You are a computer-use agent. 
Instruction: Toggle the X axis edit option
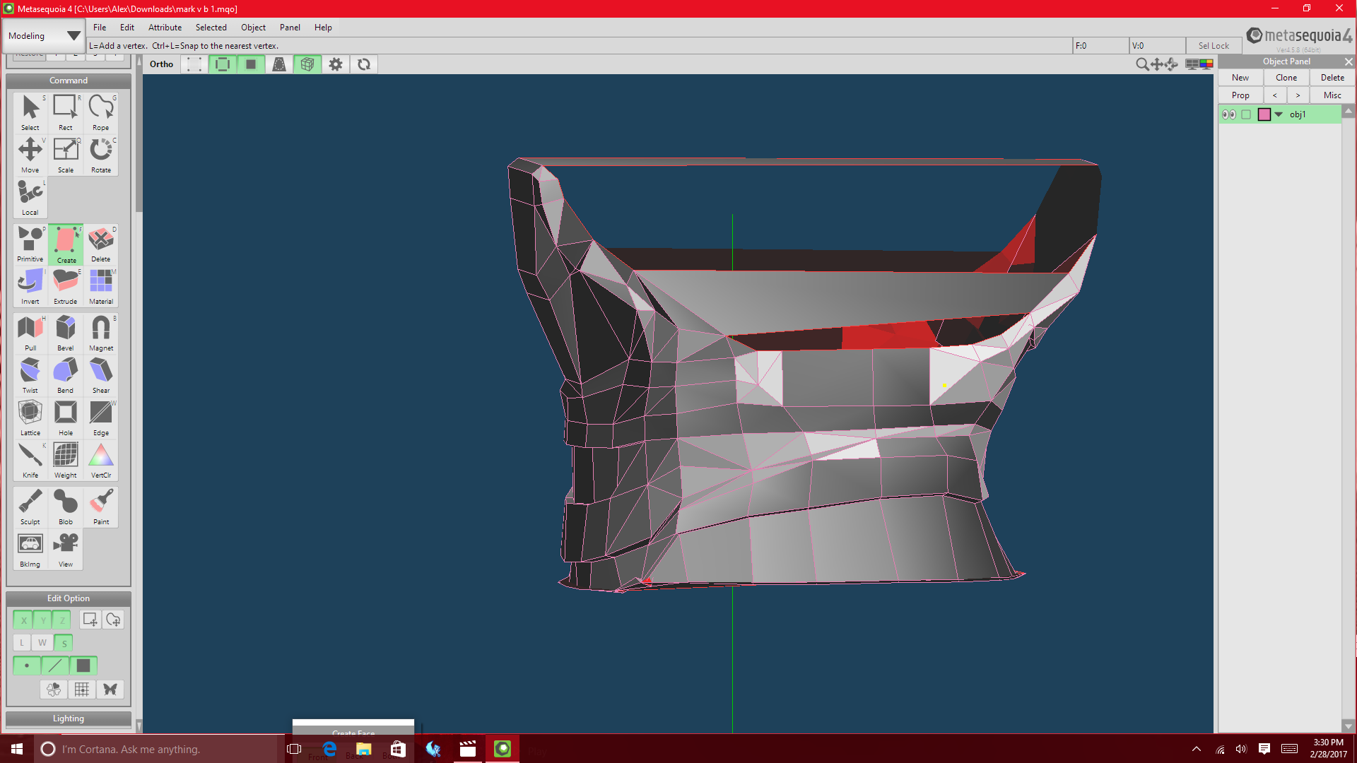(23, 620)
